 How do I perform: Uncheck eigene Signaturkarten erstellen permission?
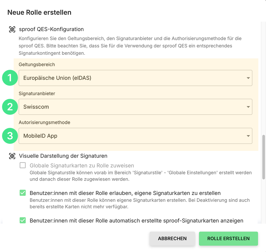pyautogui.click(x=23, y=193)
